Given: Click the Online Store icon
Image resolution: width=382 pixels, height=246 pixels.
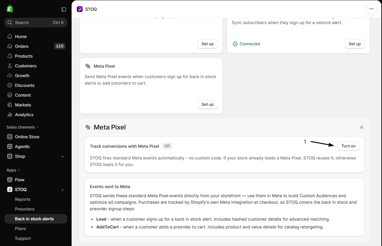Looking at the screenshot, I should [x=10, y=137].
